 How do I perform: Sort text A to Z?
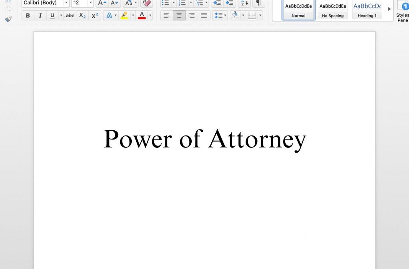coord(244,3)
